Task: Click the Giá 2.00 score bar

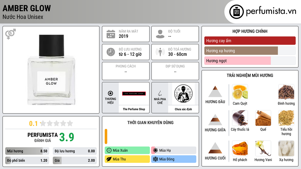Action: (x=75, y=160)
